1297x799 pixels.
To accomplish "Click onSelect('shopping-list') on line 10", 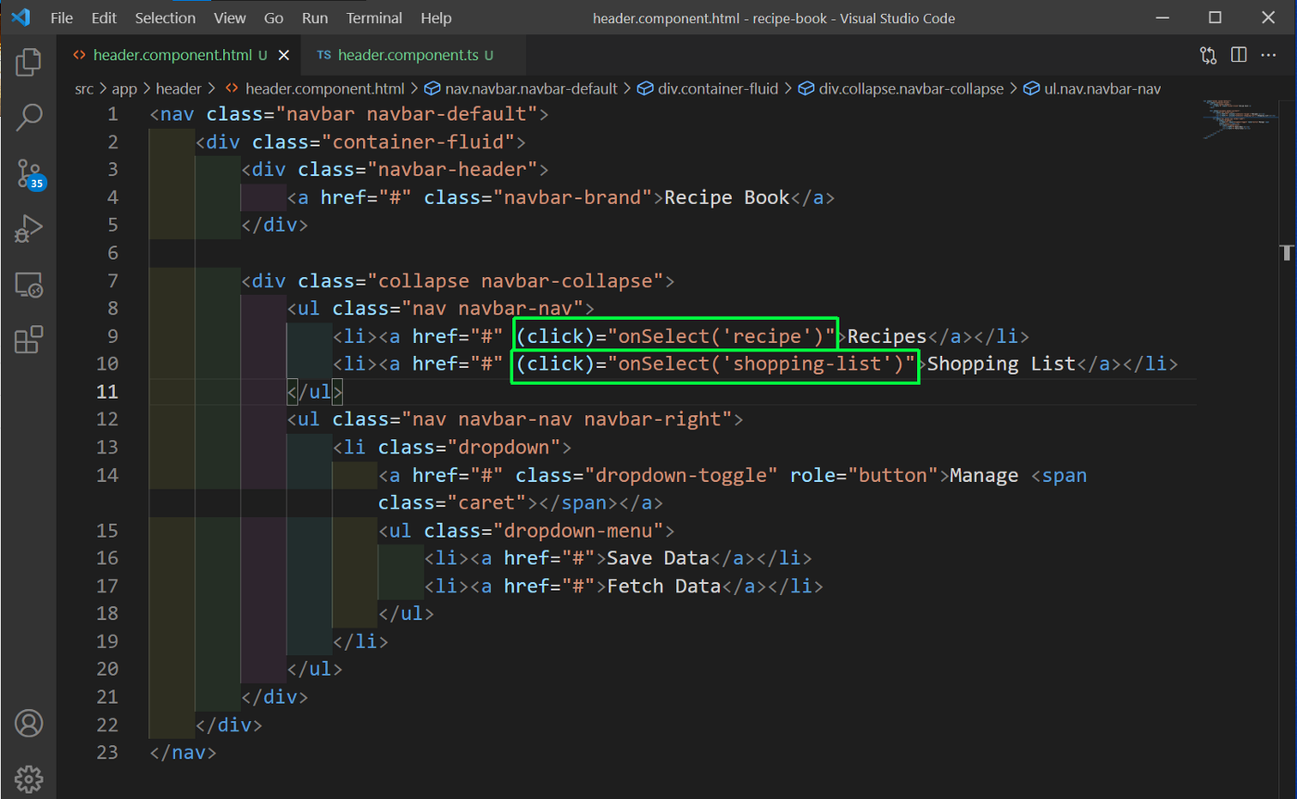I will pos(762,363).
